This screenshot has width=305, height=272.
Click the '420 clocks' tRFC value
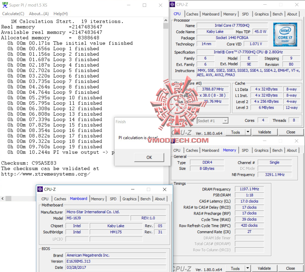249,225
